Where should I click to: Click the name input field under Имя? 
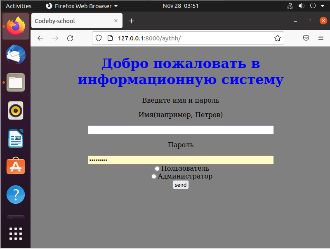pyautogui.click(x=181, y=129)
